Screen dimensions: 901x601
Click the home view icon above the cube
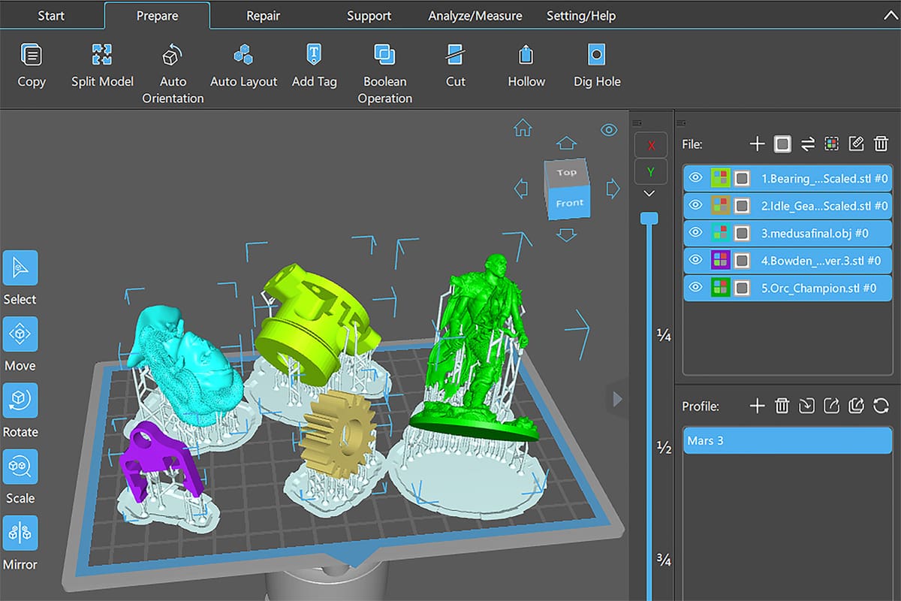click(523, 128)
